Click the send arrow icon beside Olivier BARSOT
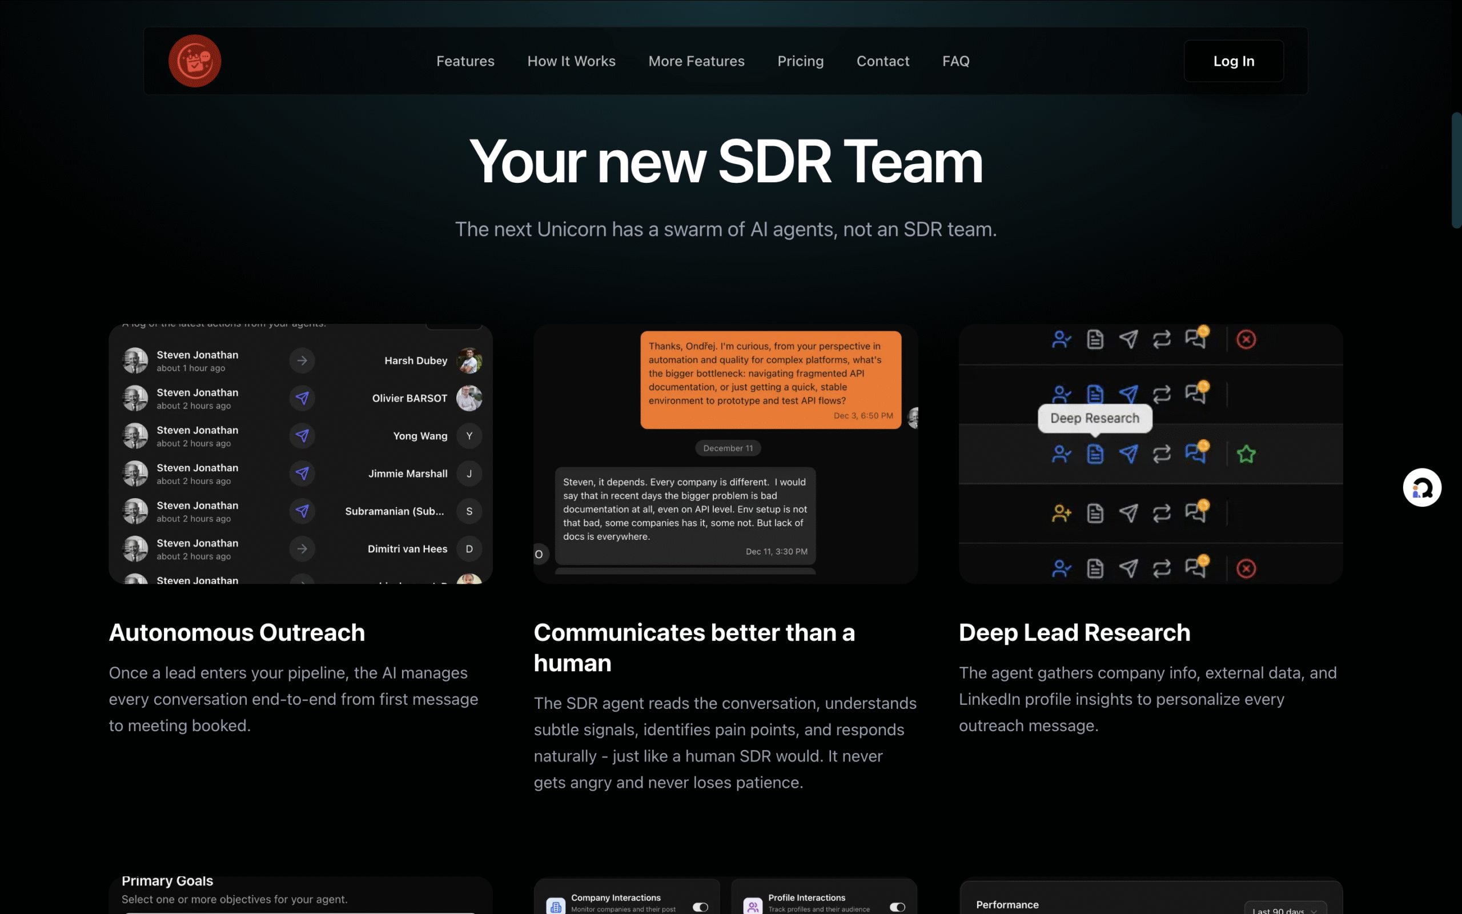Screen dimensions: 1462x914 [x=302, y=398]
